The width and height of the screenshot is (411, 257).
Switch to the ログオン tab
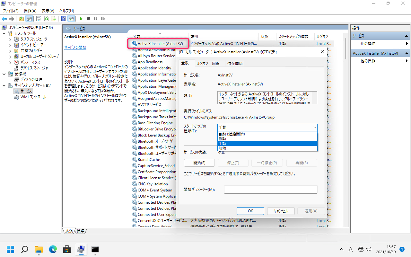coord(202,63)
